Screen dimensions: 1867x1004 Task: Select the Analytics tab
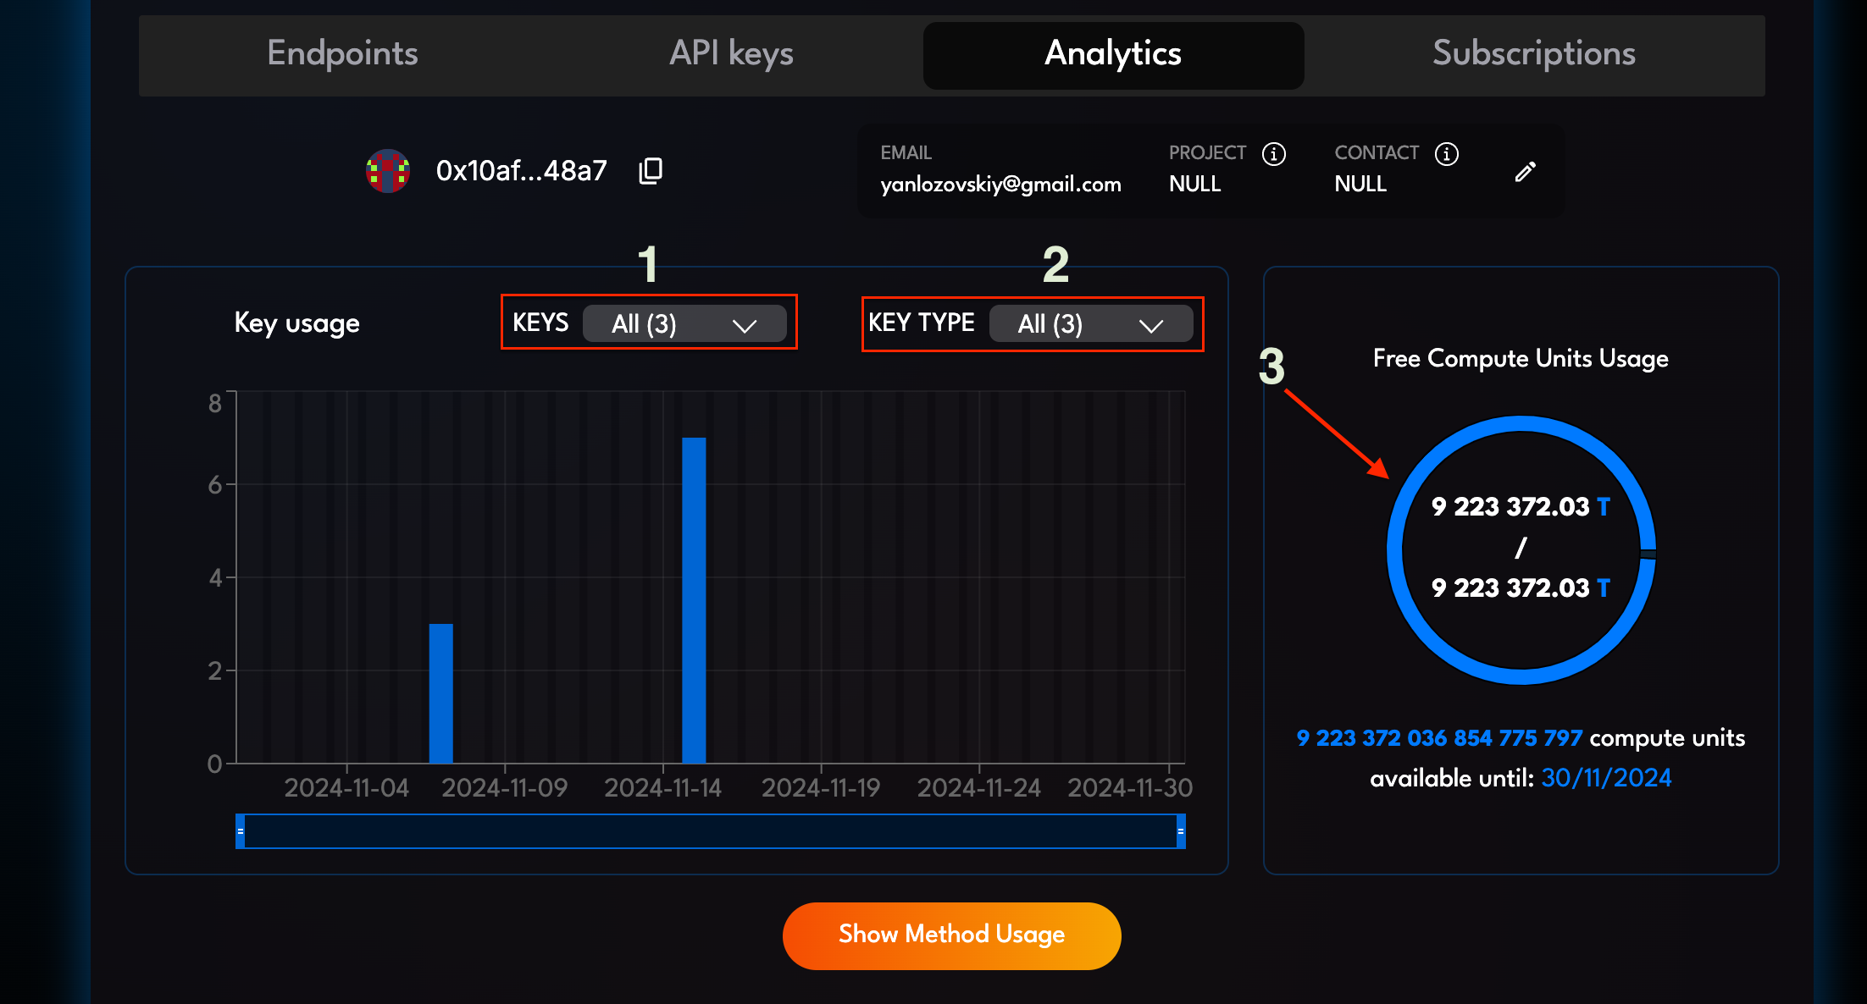point(1112,54)
